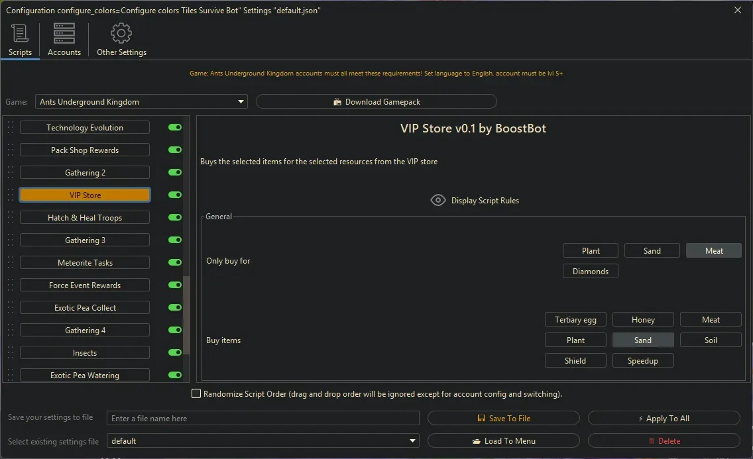Image resolution: width=753 pixels, height=459 pixels.
Task: Click the drag handle beside VIP Store
Action: pos(11,195)
